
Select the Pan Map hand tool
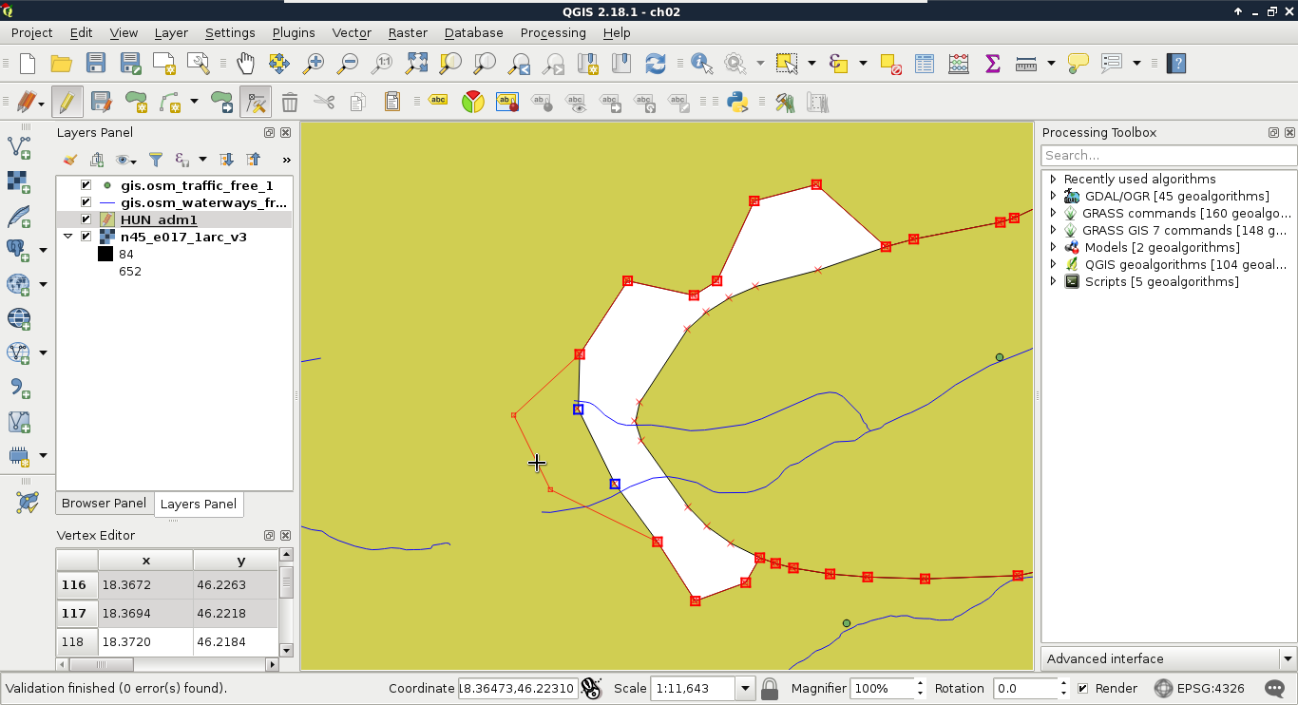[245, 64]
